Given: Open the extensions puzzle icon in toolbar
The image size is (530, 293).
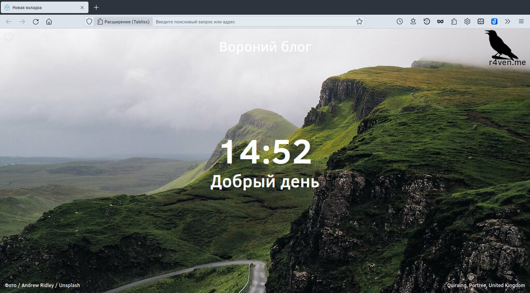Looking at the screenshot, I should click(x=454, y=22).
